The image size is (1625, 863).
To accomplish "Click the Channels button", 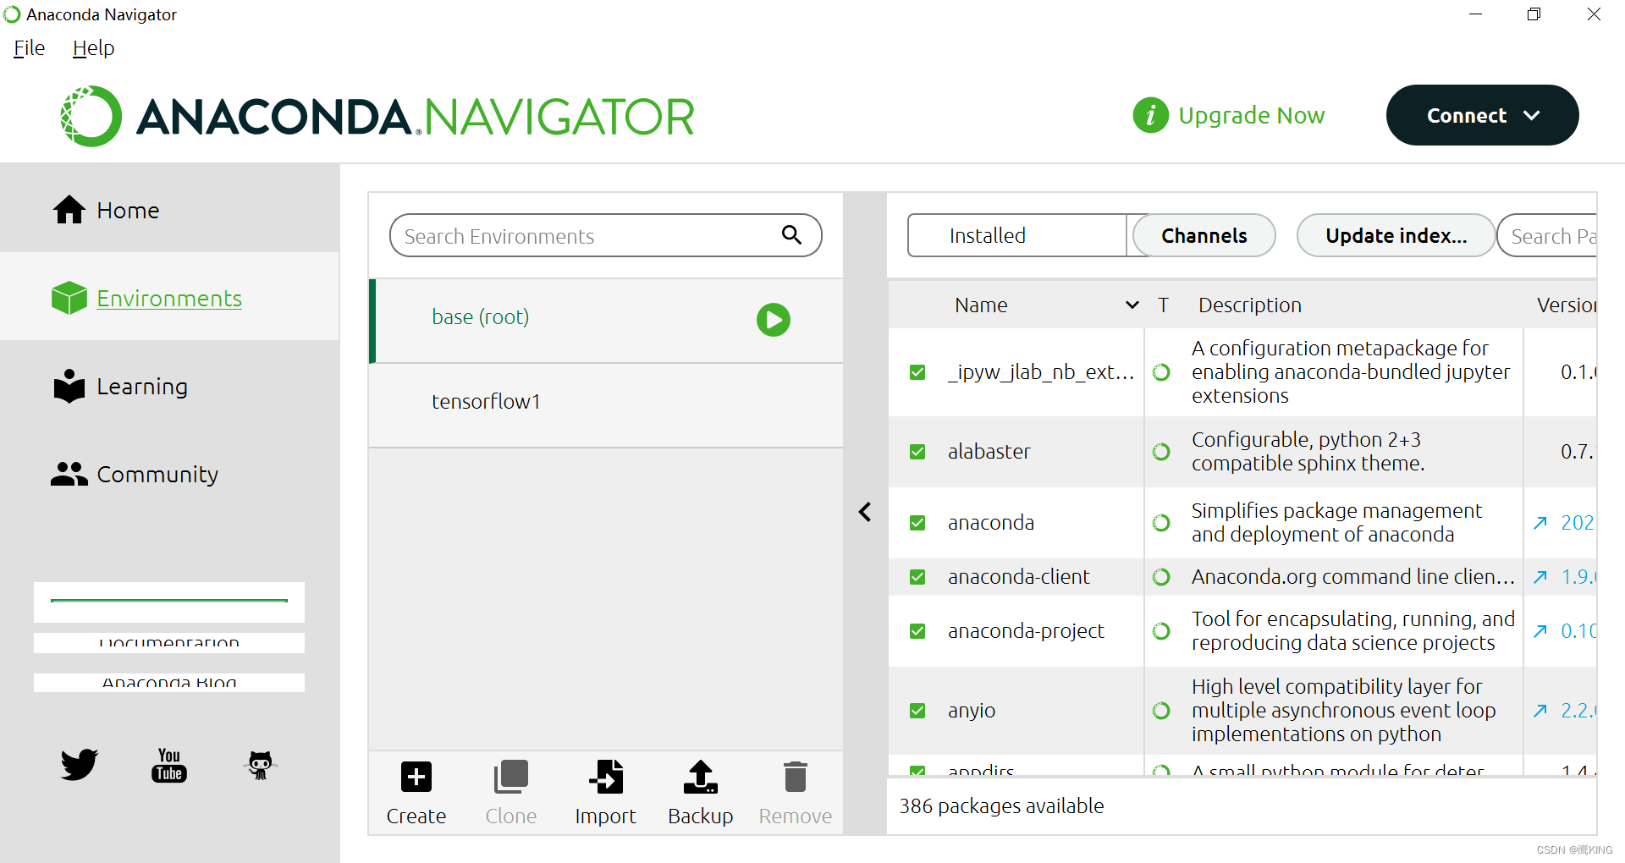I will tap(1204, 235).
